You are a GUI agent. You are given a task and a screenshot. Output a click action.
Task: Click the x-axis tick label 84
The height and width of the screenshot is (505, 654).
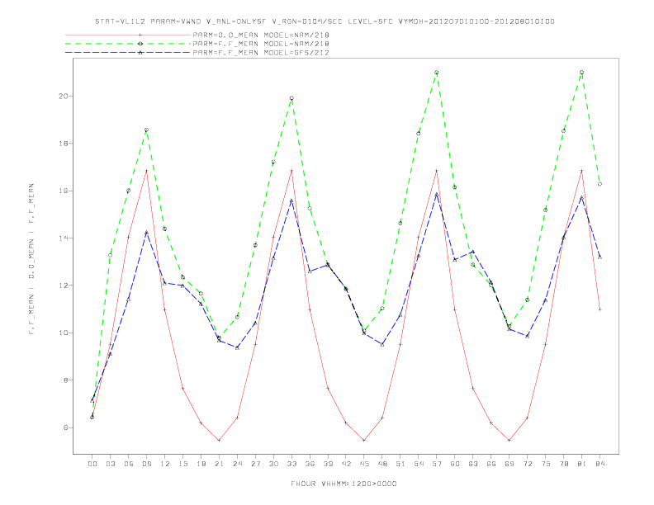coord(599,464)
